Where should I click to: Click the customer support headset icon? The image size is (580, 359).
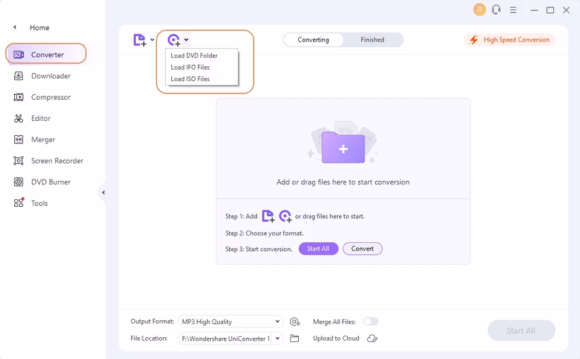point(496,10)
